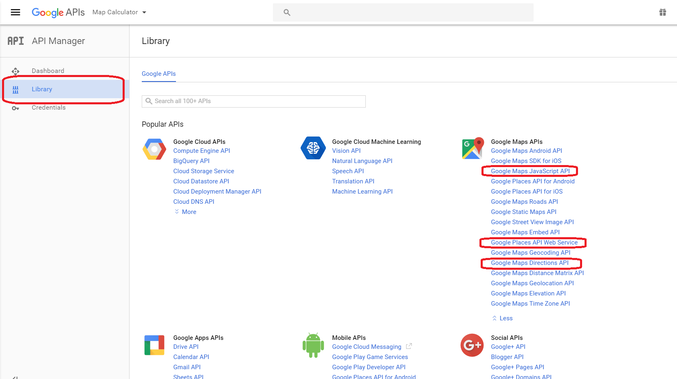Click the Credentials key icon
This screenshot has height=379, width=677.
pos(15,108)
